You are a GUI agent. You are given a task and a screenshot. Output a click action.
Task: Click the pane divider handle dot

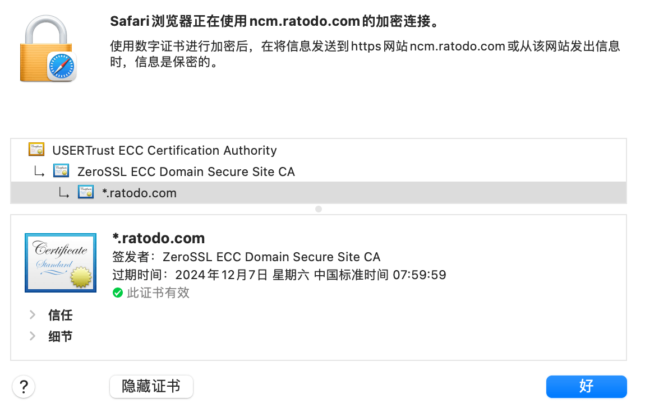click(319, 209)
